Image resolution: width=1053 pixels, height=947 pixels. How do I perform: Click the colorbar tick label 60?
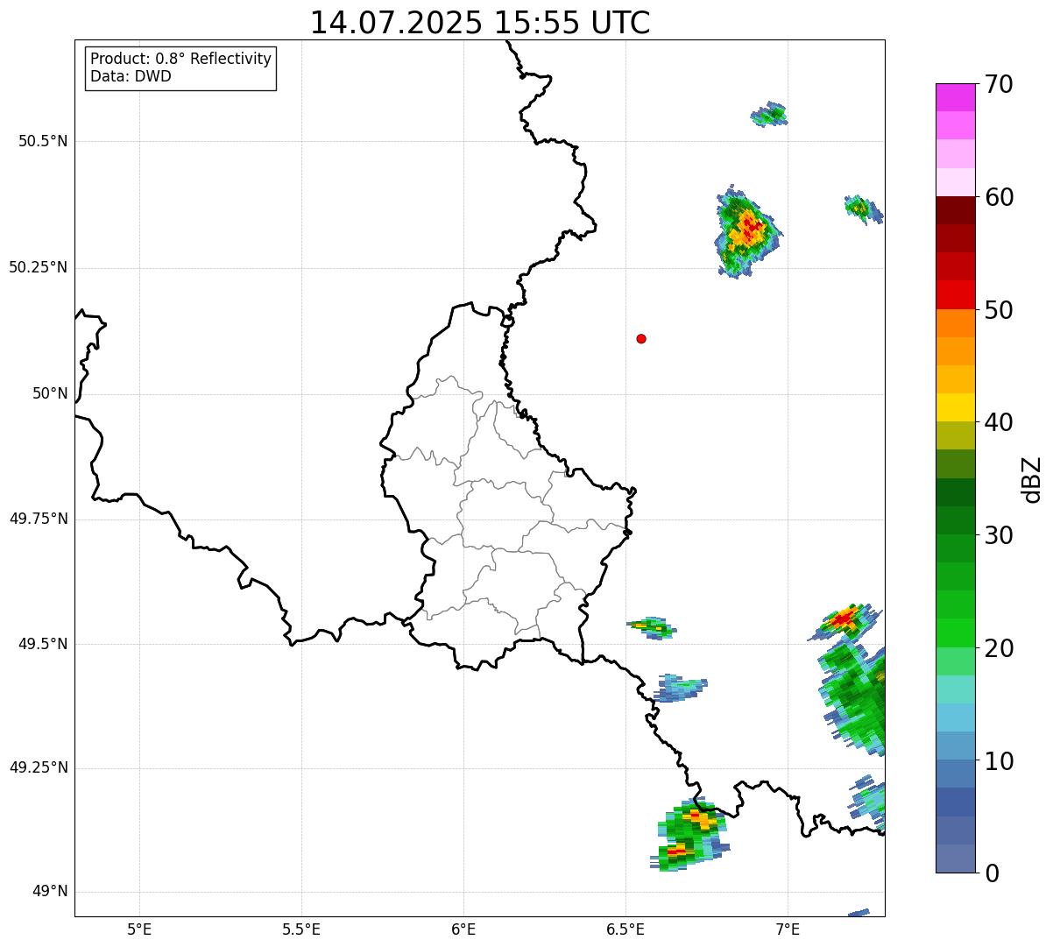point(999,197)
